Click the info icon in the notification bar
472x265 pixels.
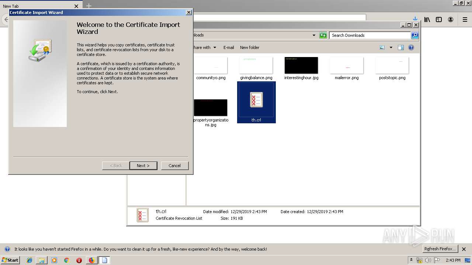pyautogui.click(x=7, y=249)
